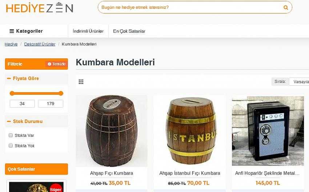The width and height of the screenshot is (309, 192).
Task: Click the right price slider handle
Action: point(61,93)
